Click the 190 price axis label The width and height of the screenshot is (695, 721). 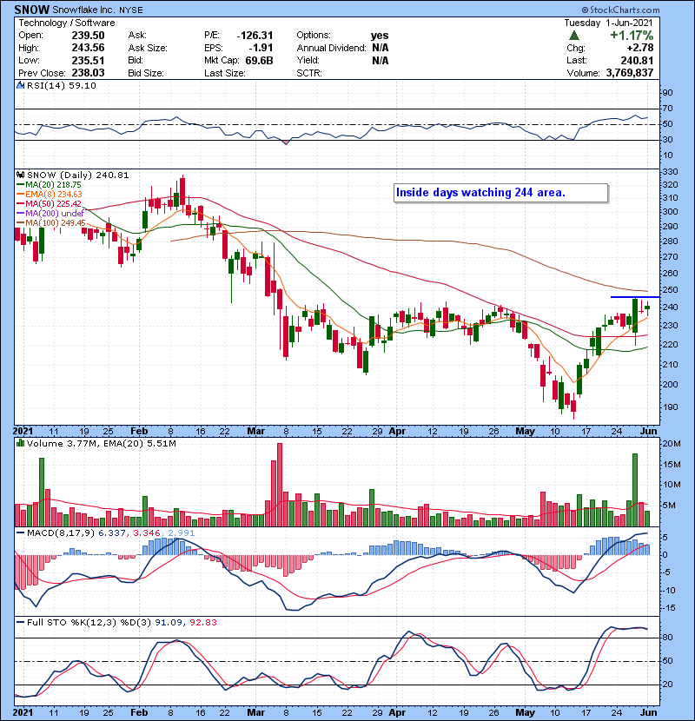click(670, 407)
